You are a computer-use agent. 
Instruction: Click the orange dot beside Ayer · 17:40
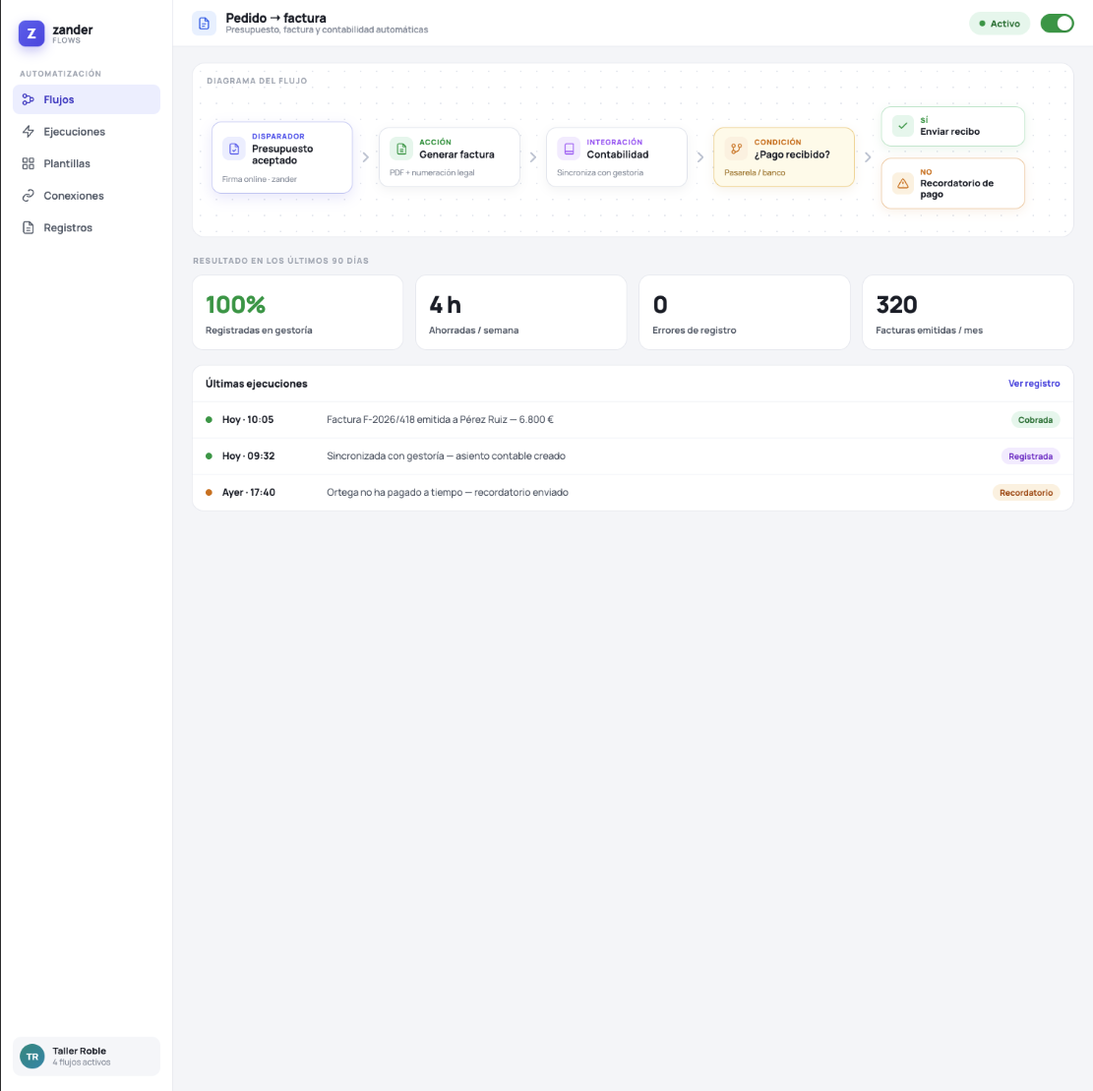(210, 492)
